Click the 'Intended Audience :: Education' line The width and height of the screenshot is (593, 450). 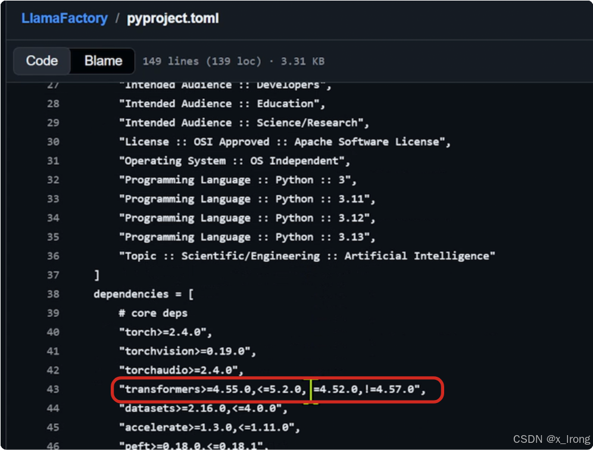pos(222,104)
